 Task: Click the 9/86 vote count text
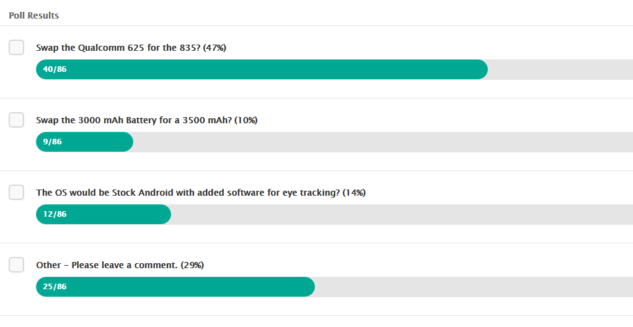[53, 142]
